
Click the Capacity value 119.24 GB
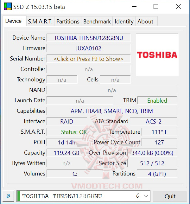pos(66,153)
